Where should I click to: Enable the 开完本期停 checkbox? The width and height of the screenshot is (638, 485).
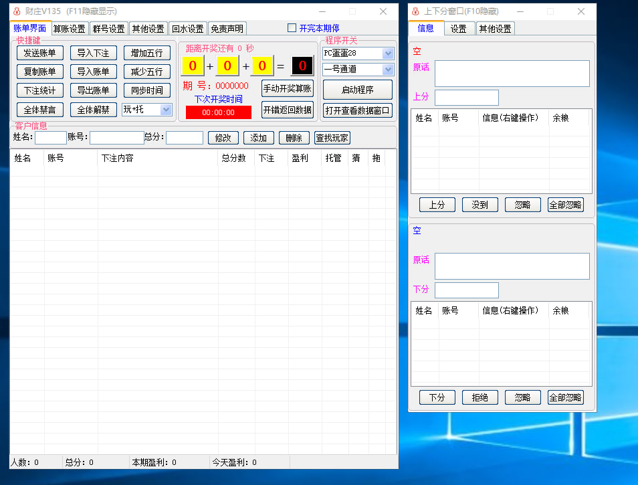pos(292,28)
